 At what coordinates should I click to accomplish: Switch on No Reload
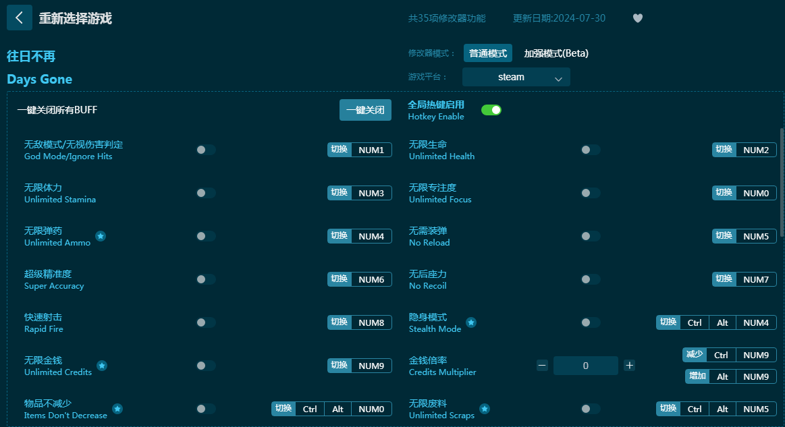(x=590, y=236)
